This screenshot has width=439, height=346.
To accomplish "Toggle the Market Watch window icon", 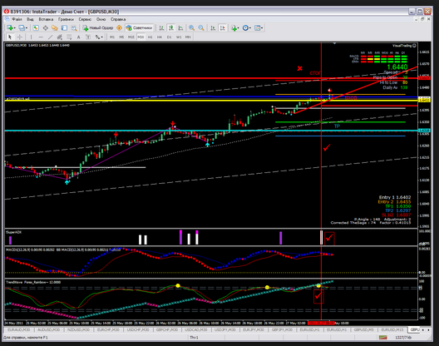I will pos(36,27).
